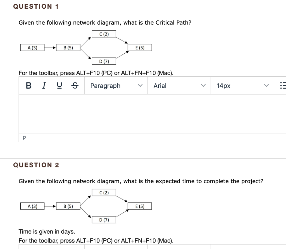Click the QUESTION 2 heading
Image resolution: width=286 pixels, height=249 pixels.
point(36,165)
